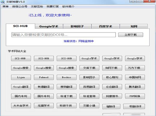Launch 搜狗翻译 from the site list
This screenshot has width=156, height=116.
tap(67, 87)
